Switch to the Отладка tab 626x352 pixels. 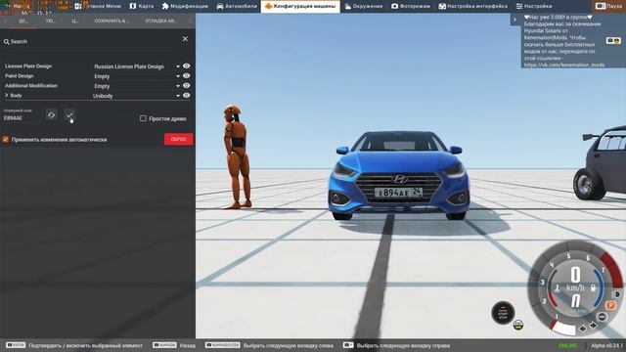pos(160,21)
